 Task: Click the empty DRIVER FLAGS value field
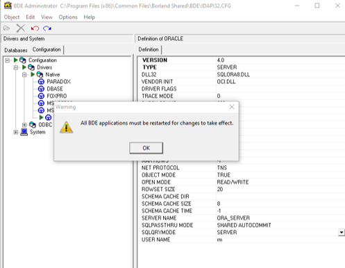point(280,89)
